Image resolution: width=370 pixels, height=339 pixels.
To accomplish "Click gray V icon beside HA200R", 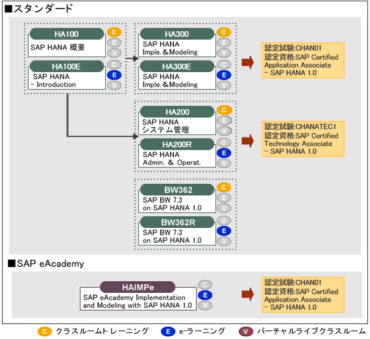I will tap(224, 164).
